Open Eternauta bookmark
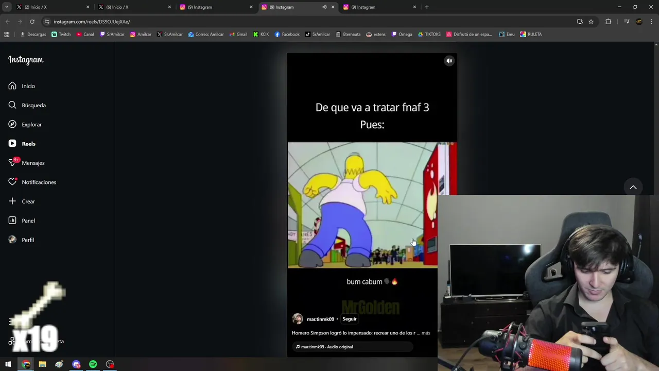This screenshot has width=659, height=371. pyautogui.click(x=348, y=35)
